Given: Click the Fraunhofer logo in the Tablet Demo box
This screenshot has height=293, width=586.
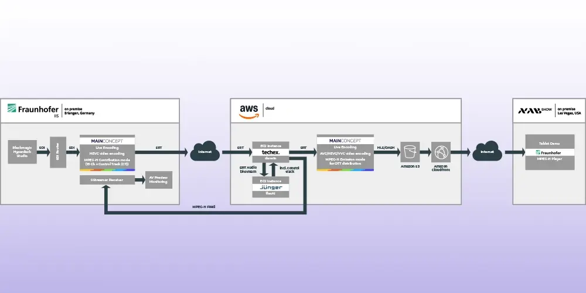Looking at the screenshot, I should click(x=550, y=152).
